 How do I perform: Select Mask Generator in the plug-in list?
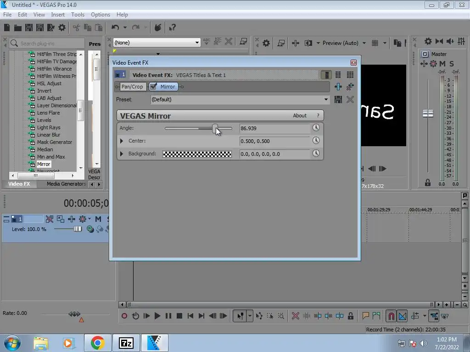pyautogui.click(x=55, y=142)
